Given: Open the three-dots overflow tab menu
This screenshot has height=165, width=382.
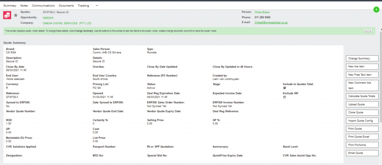Looking at the screenshot, I should 97,6.
